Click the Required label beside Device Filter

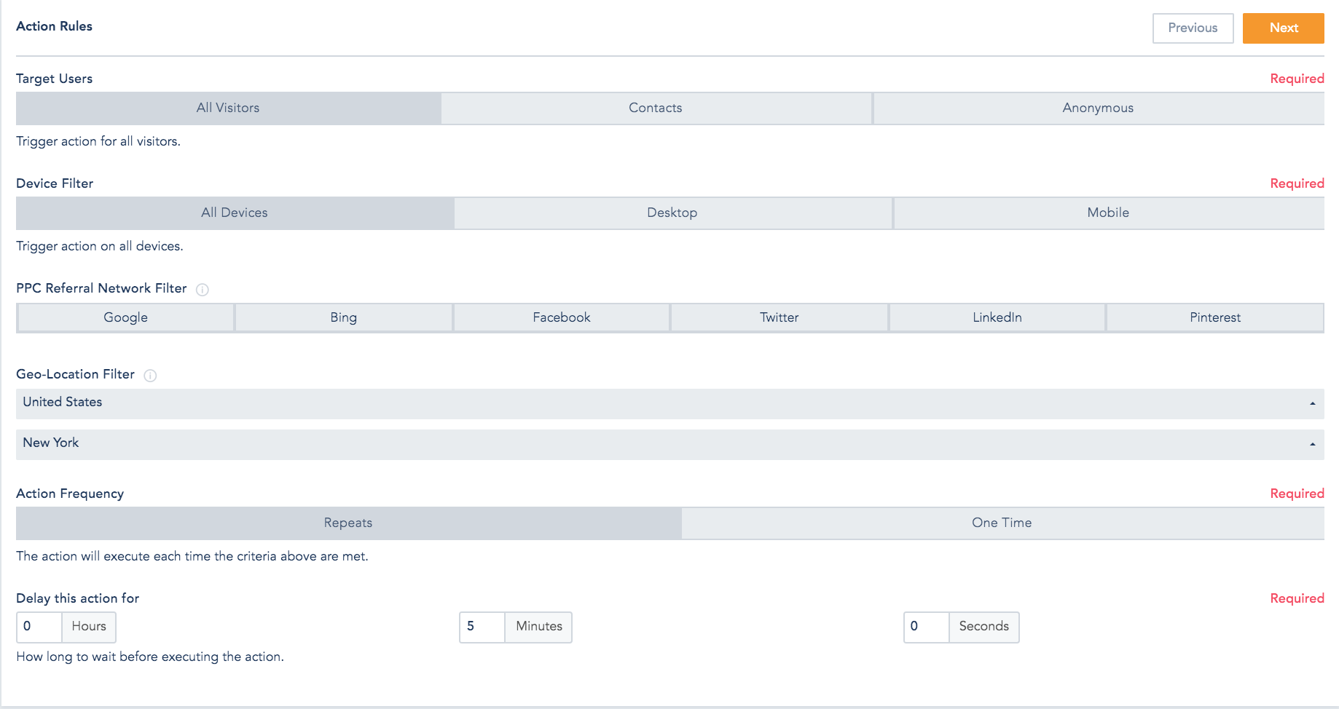pyautogui.click(x=1297, y=183)
